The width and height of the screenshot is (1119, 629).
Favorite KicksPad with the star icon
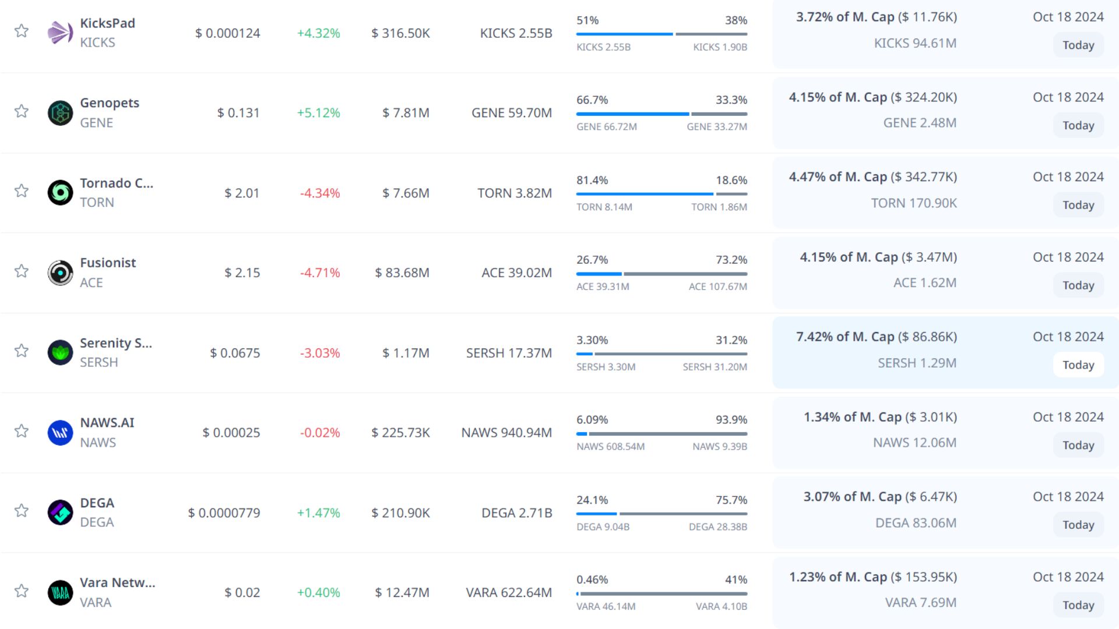pyautogui.click(x=22, y=31)
